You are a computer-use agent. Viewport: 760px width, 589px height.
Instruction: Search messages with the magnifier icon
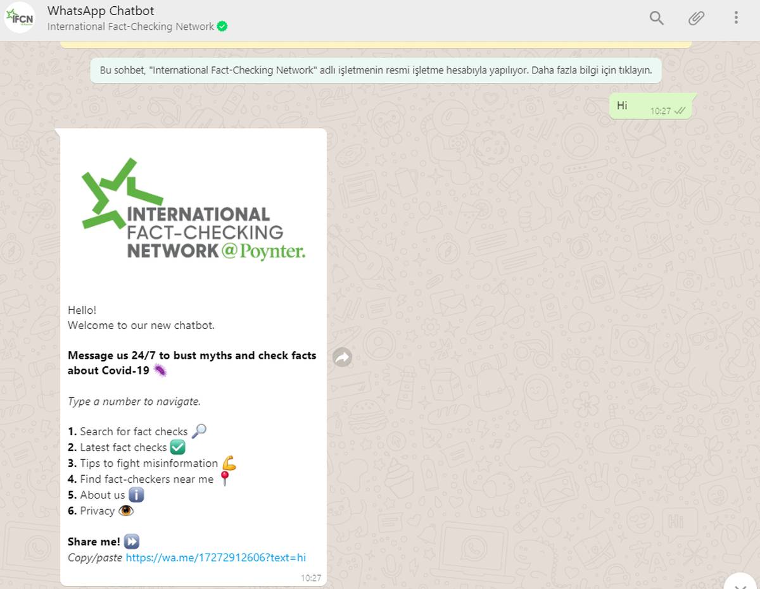click(x=657, y=18)
